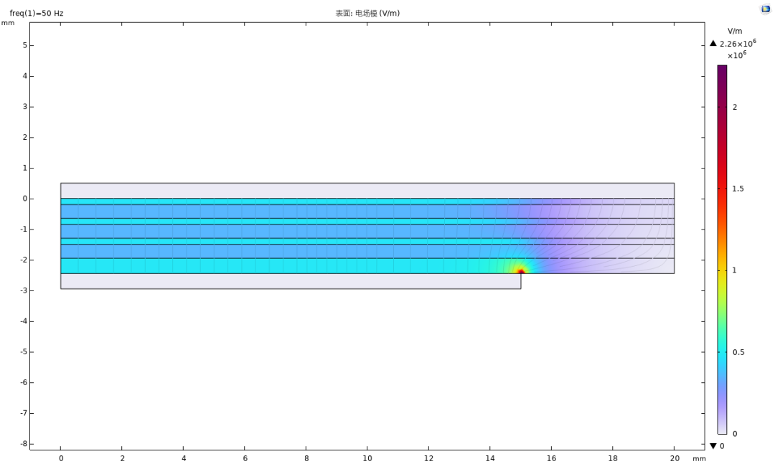
Task: Click the x-axis tick label '18'
Action: pyautogui.click(x=613, y=458)
